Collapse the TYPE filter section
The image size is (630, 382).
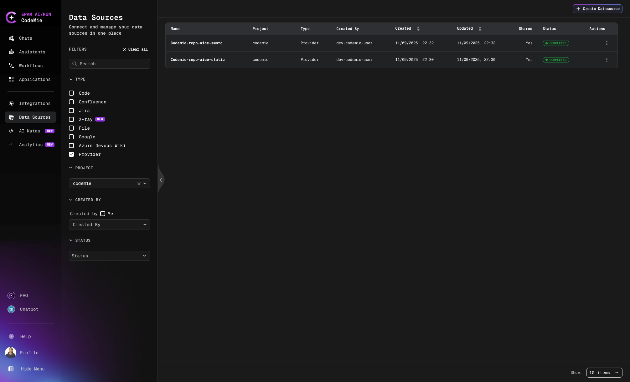(71, 79)
